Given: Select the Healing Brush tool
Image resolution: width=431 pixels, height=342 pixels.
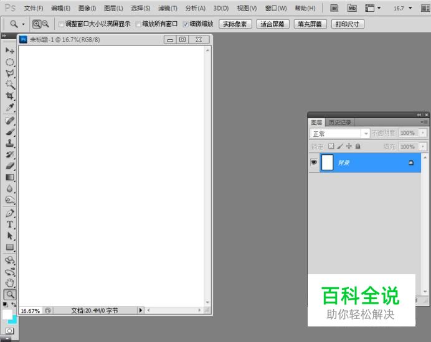Looking at the screenshot, I should [x=9, y=121].
